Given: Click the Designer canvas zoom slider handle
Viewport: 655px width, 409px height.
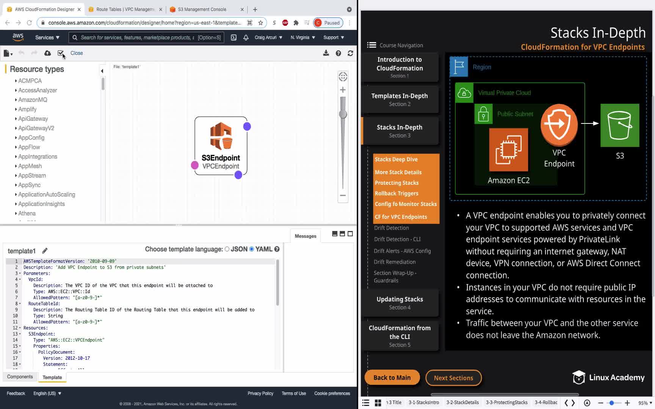Looking at the screenshot, I should (x=343, y=114).
